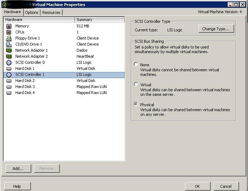Open the Options tab
The height and width of the screenshot is (191, 248).
click(x=32, y=12)
